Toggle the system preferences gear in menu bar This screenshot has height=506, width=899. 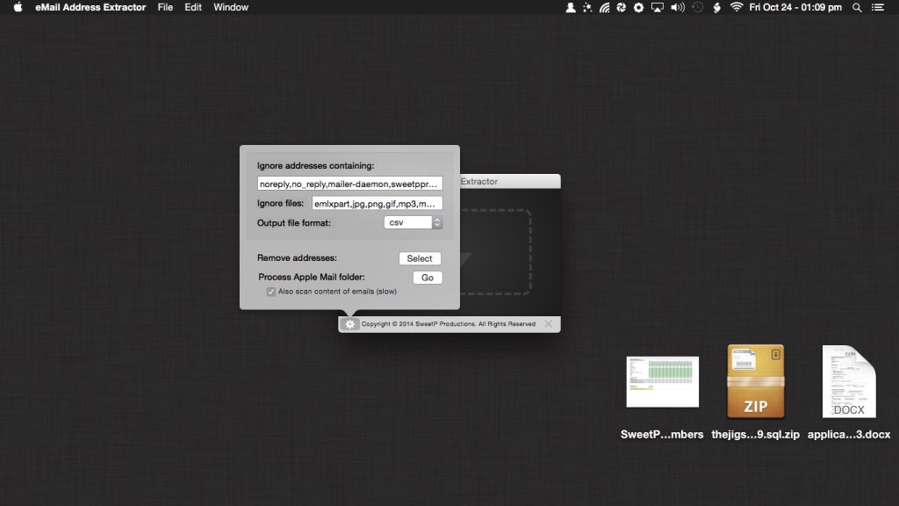click(638, 7)
